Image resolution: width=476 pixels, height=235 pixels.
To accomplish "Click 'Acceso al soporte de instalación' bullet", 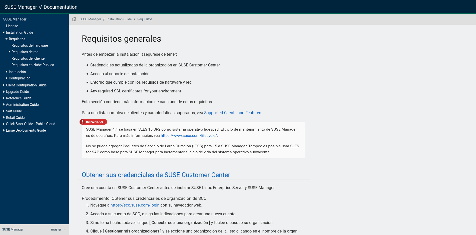I will 120,74.
